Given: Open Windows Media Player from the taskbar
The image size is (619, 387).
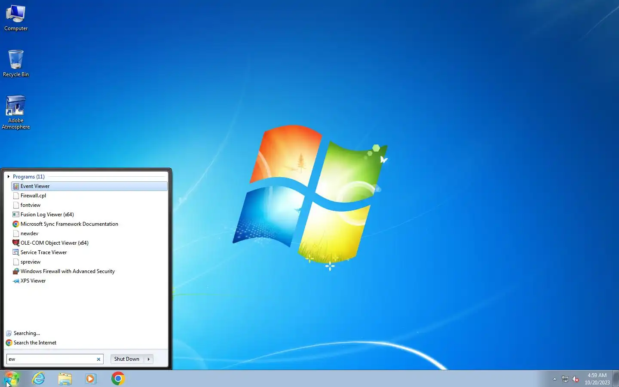Looking at the screenshot, I should [x=91, y=378].
